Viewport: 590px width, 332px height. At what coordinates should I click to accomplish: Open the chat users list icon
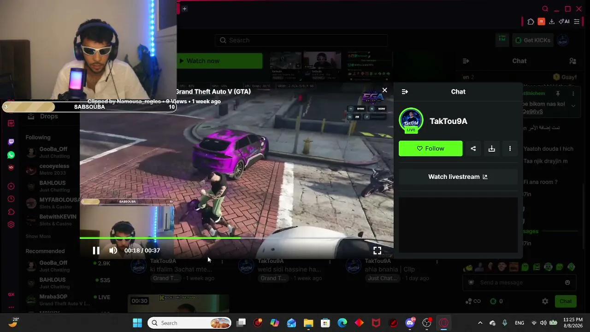572,61
